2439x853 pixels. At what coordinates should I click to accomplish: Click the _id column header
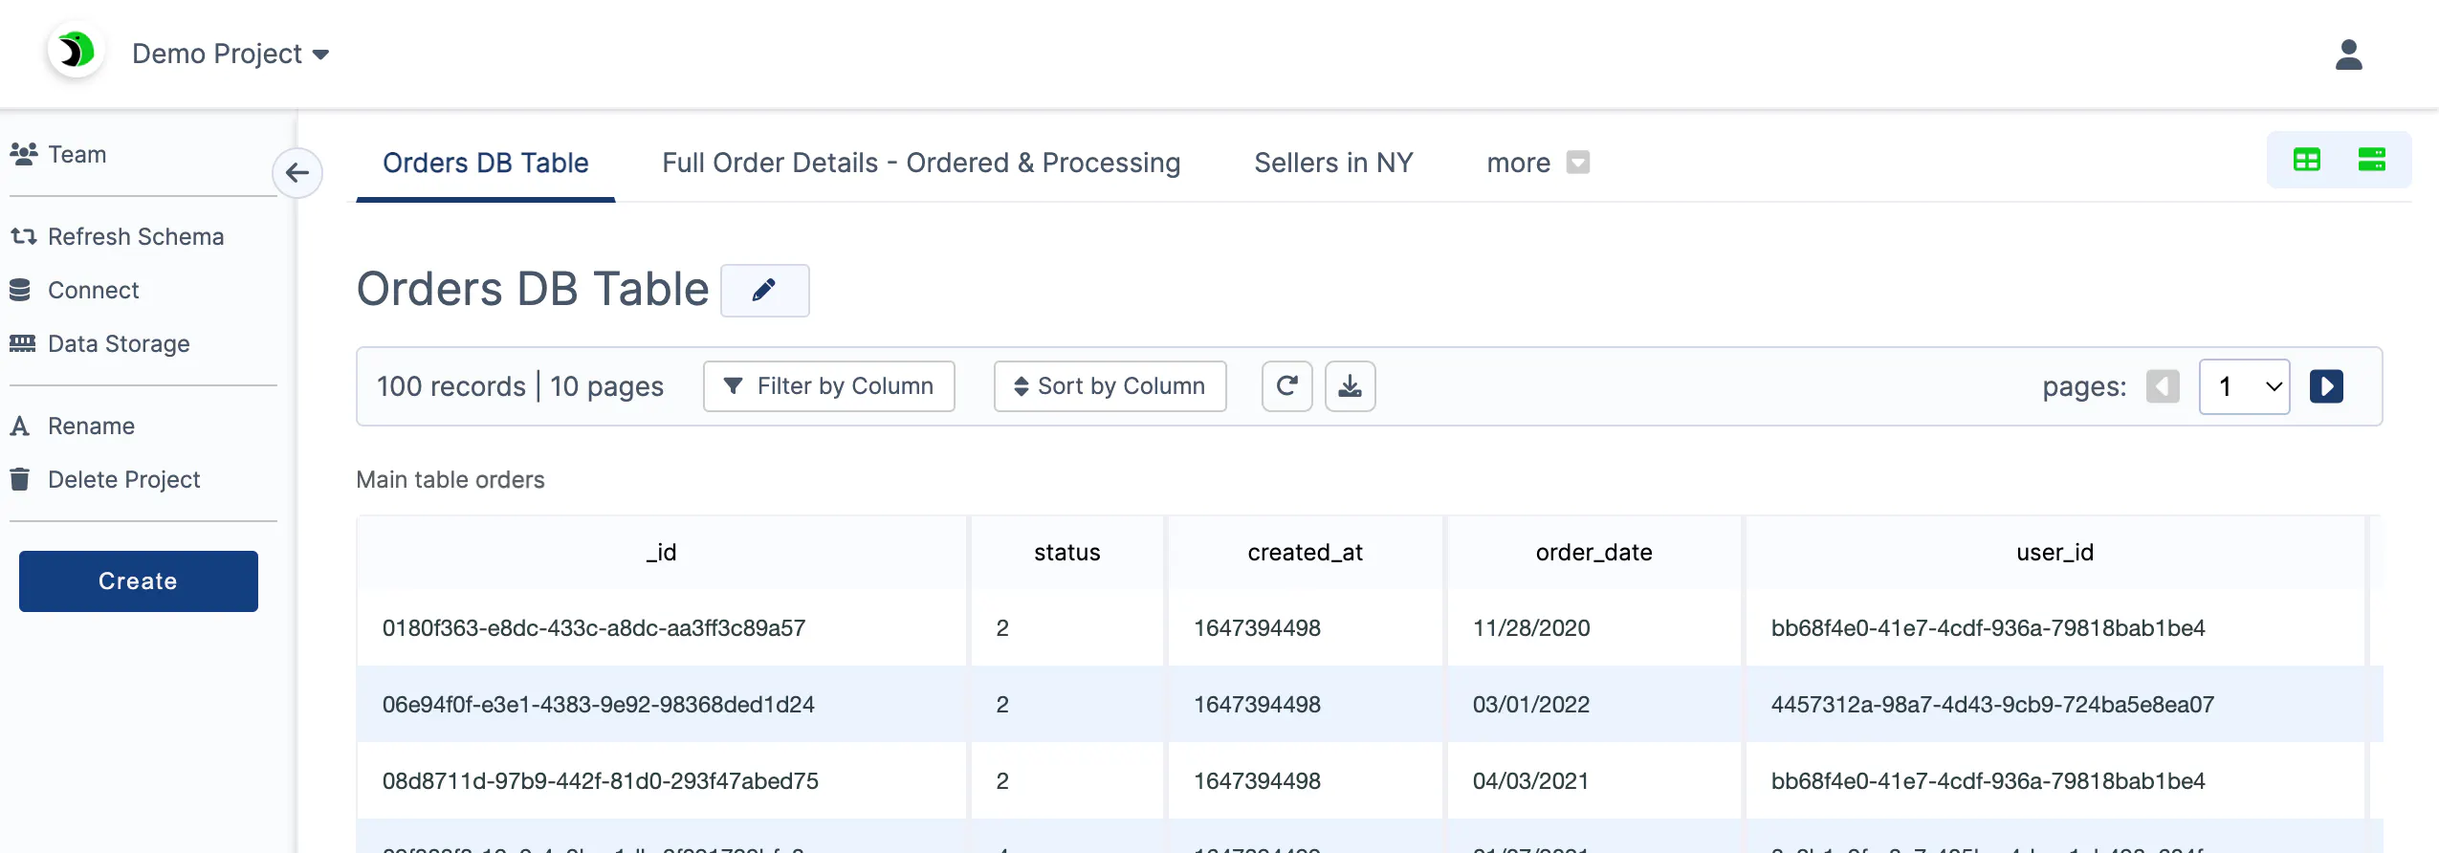pos(662,552)
